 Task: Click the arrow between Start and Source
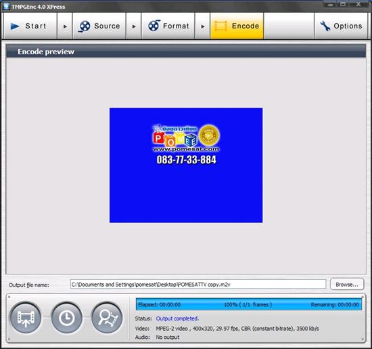point(65,26)
